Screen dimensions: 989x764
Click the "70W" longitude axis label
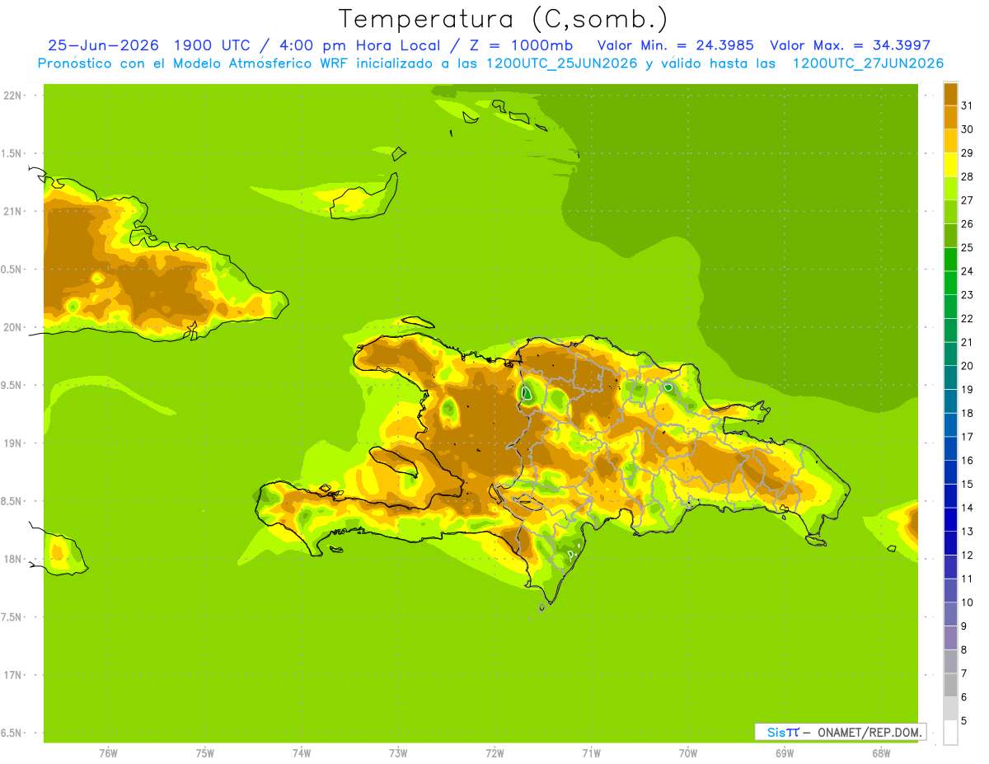coord(687,752)
